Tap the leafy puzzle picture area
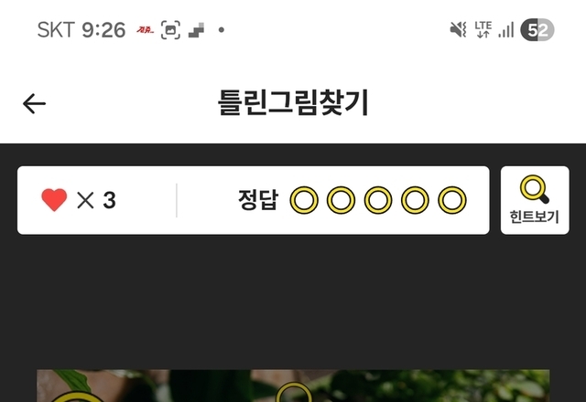This screenshot has width=586, height=402. (x=293, y=386)
